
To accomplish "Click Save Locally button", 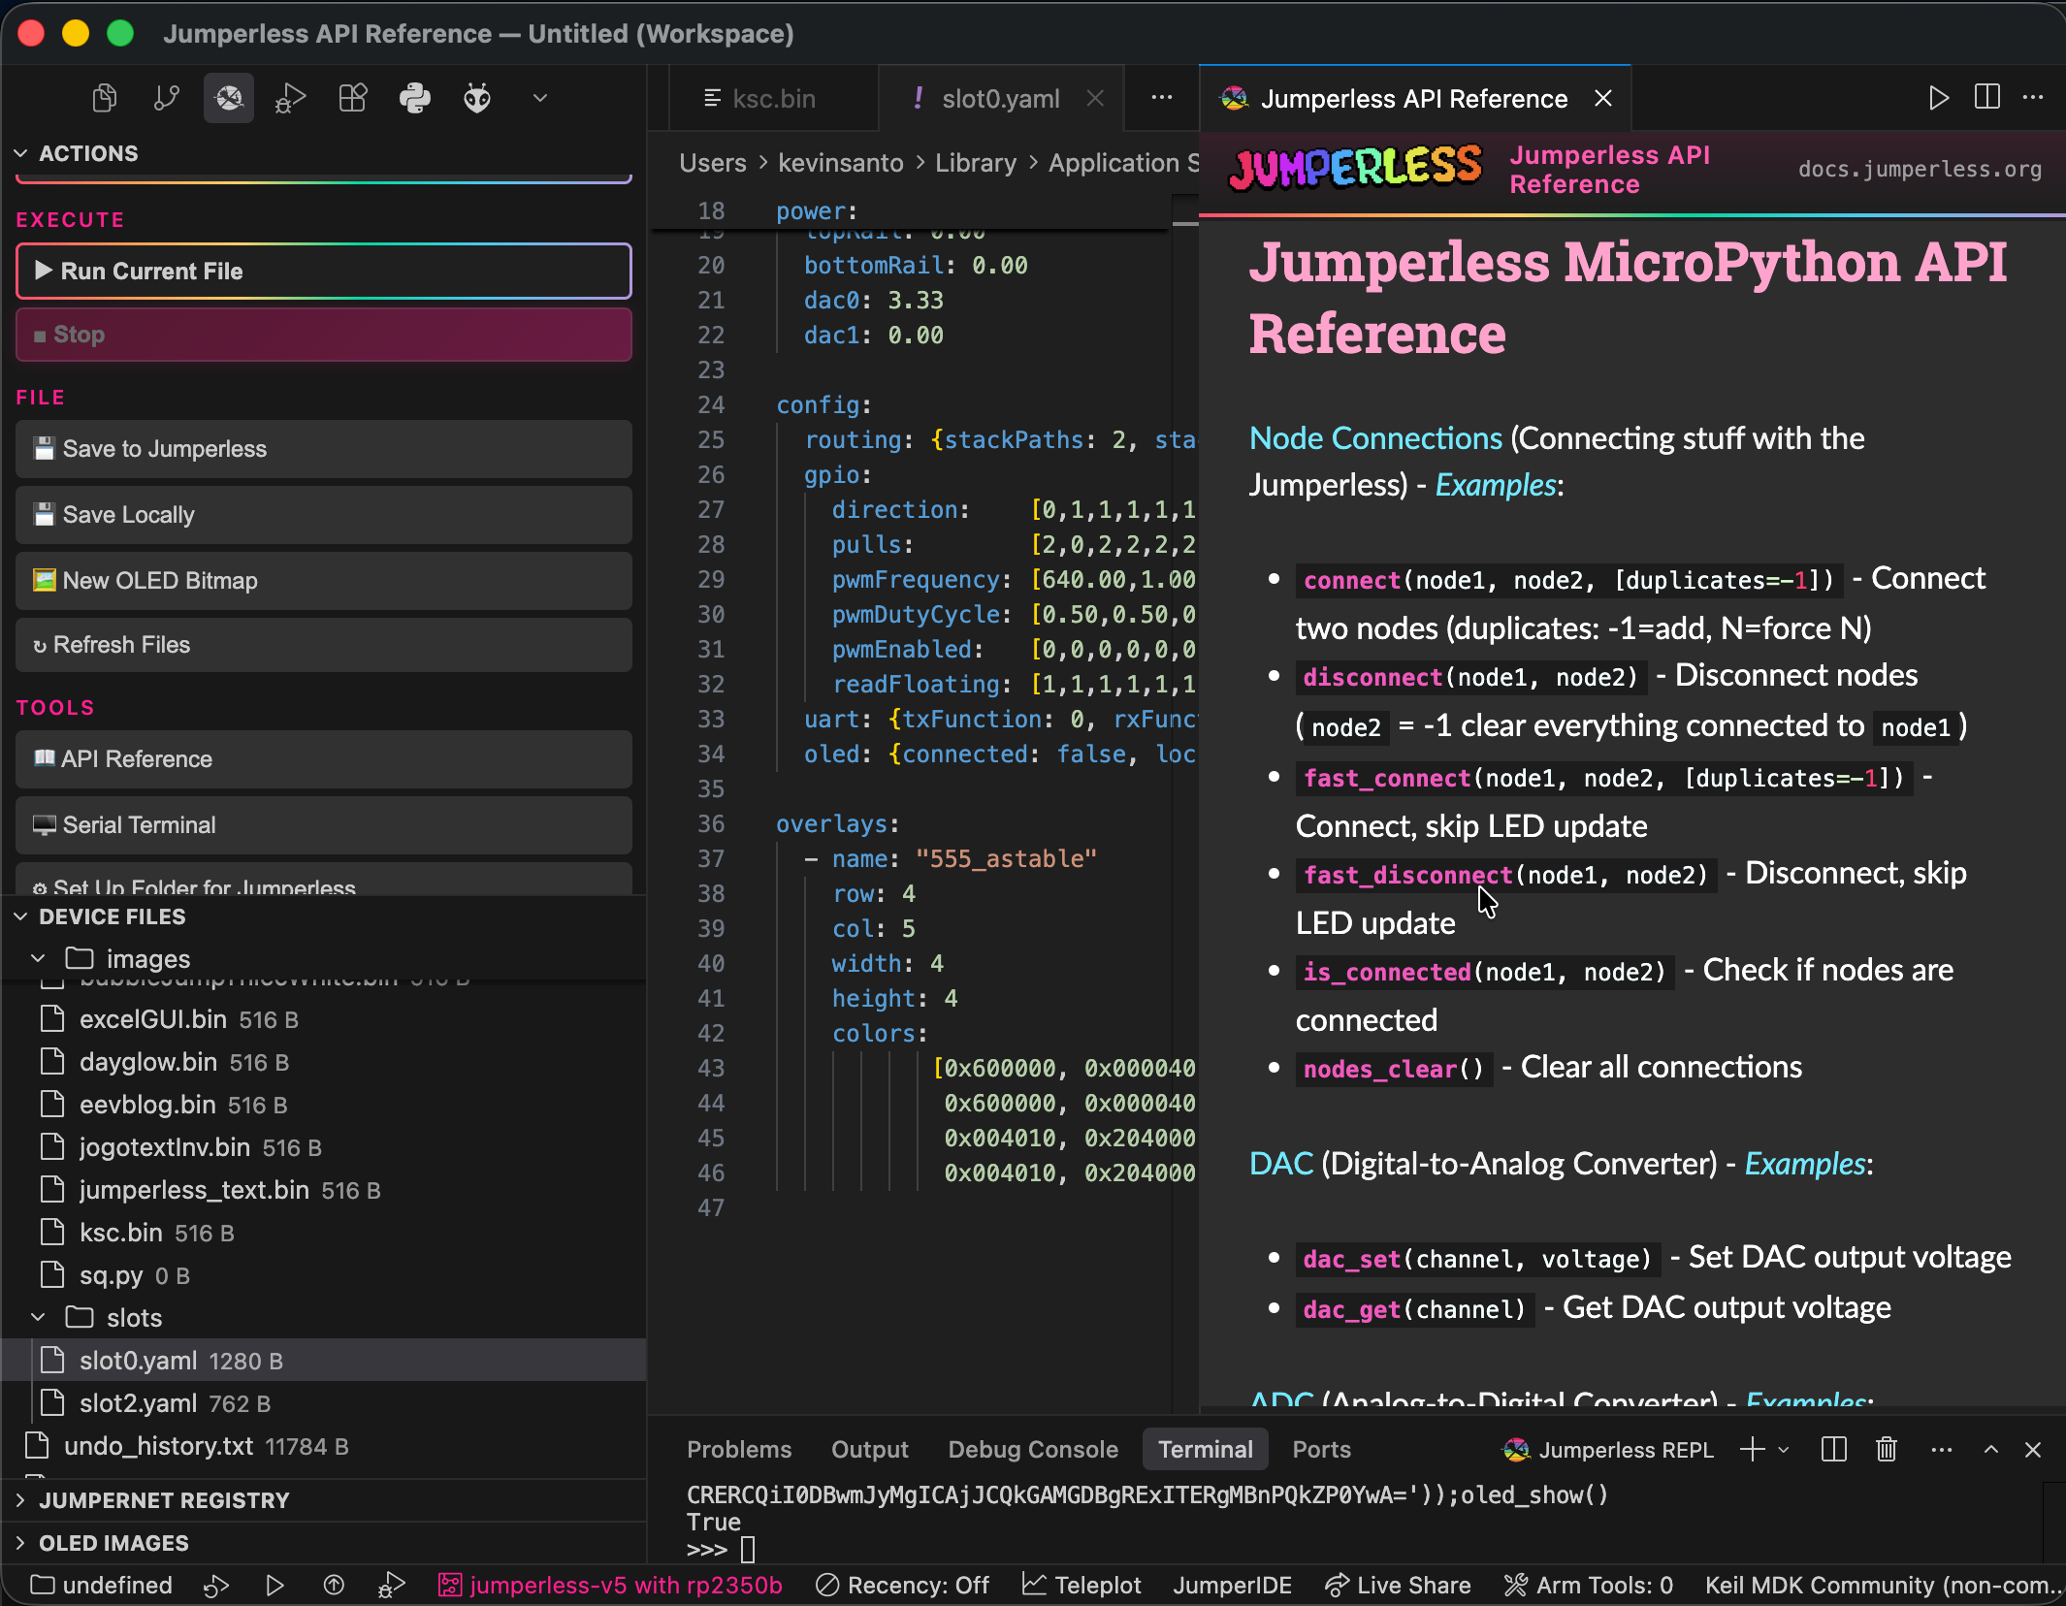I will [324, 515].
